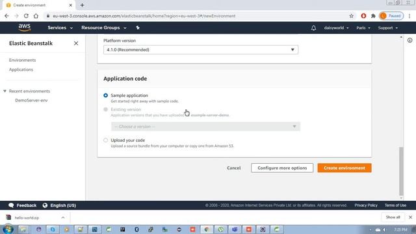Screen dimensions: 416x234
Task: Open the Chrome profile Paused badge
Action: [x=391, y=16]
